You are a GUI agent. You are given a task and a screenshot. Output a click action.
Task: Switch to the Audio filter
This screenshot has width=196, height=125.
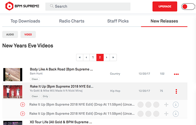tap(10, 35)
